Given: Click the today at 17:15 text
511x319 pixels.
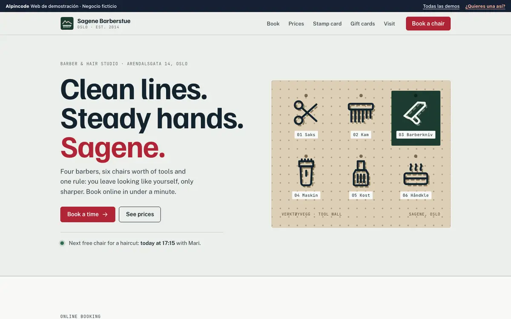Looking at the screenshot, I should 158,243.
